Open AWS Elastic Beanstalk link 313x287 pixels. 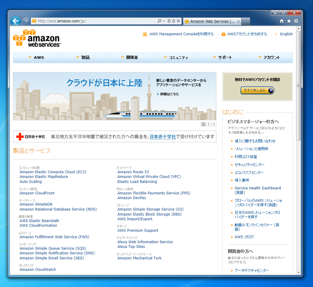(39, 221)
